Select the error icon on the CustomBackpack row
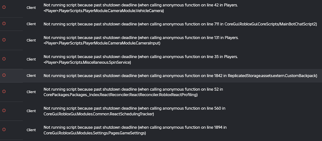Screen dimensions: 322x141 click(4, 75)
